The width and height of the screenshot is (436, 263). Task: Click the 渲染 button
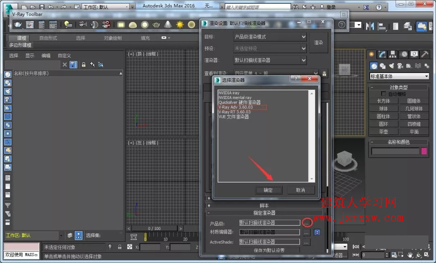click(x=319, y=43)
